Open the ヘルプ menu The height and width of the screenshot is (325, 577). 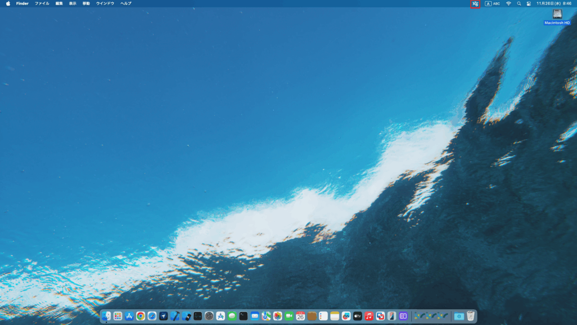pos(126,3)
